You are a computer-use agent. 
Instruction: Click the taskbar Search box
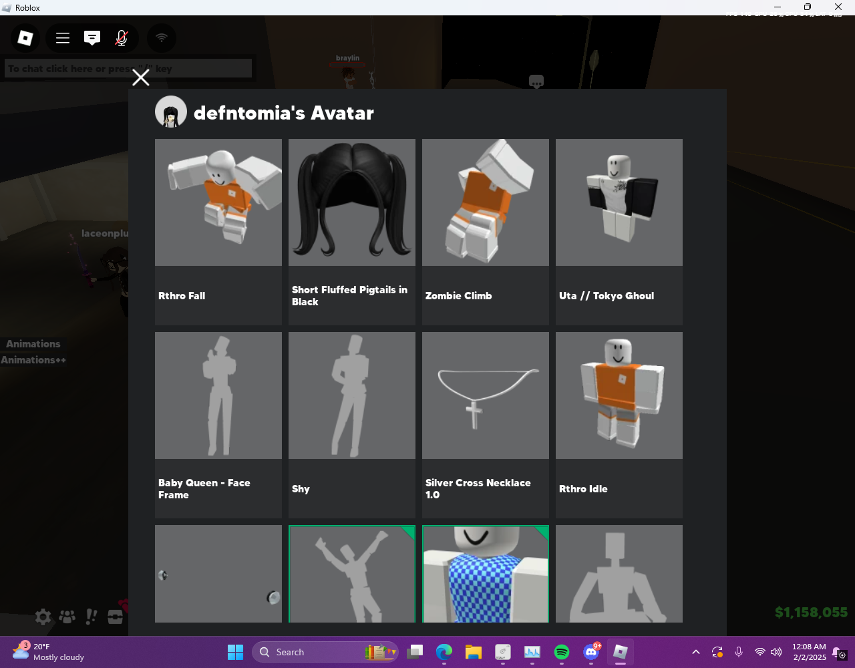coord(325,652)
